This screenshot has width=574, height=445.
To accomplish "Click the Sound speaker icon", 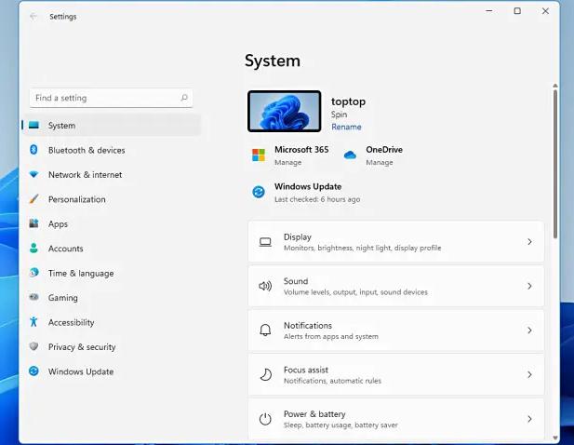I will click(265, 286).
